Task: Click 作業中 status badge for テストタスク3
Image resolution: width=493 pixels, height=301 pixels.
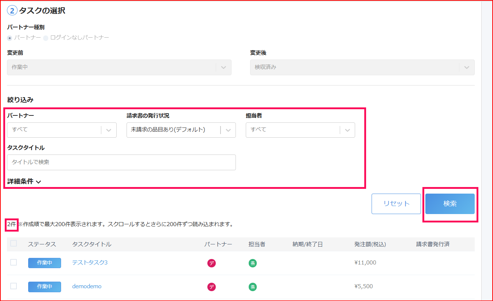Action: pyautogui.click(x=45, y=263)
